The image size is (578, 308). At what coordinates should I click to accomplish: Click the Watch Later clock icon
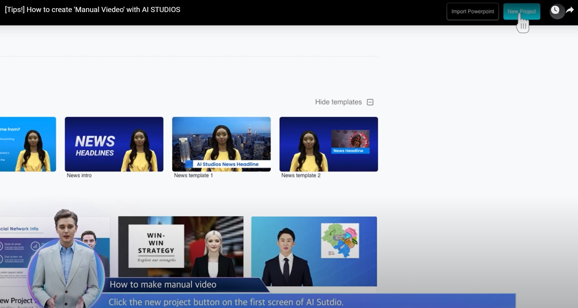(x=555, y=10)
